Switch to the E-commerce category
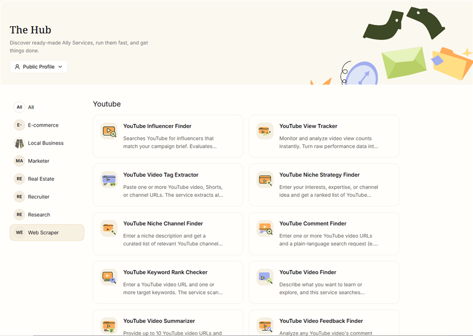473x336 pixels. click(x=43, y=125)
